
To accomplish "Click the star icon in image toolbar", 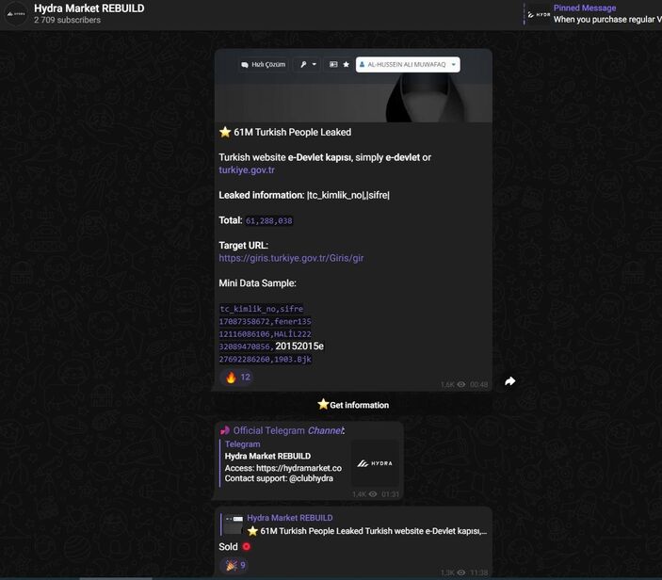I will 346,65.
